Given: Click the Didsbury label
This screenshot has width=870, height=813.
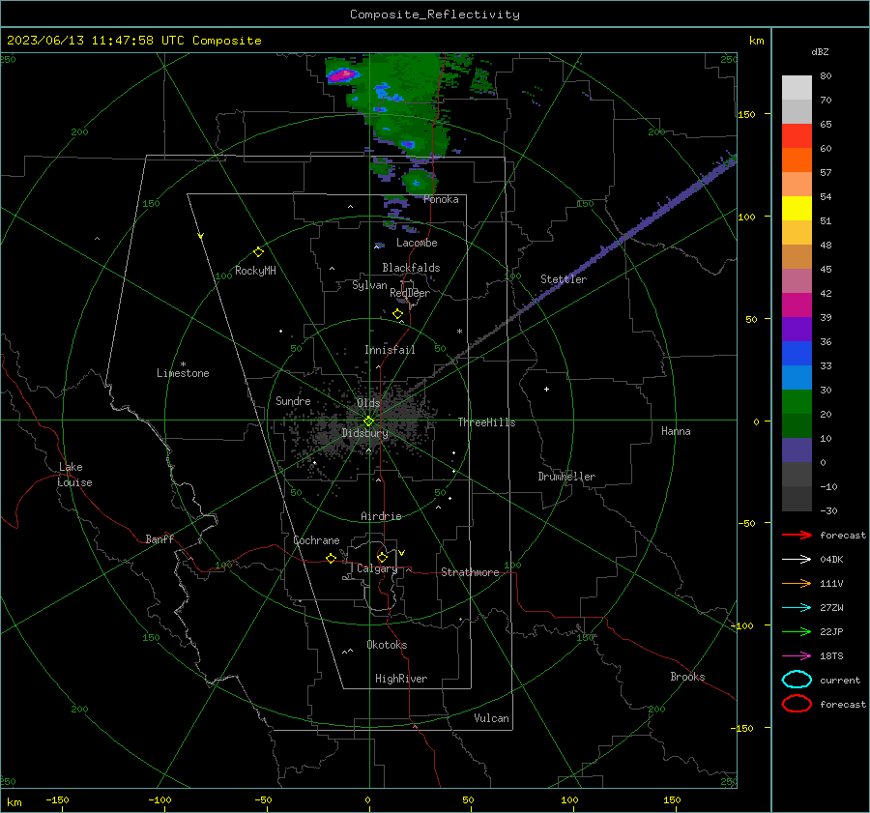Looking at the screenshot, I should point(364,433).
